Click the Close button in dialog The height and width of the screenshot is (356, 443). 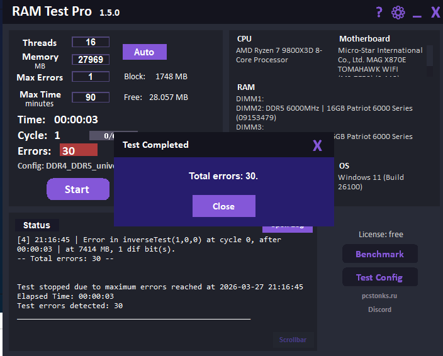(x=224, y=206)
